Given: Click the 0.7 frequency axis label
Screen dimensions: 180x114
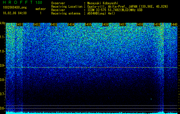Looking at the screenshot, I should (x=2, y=94).
